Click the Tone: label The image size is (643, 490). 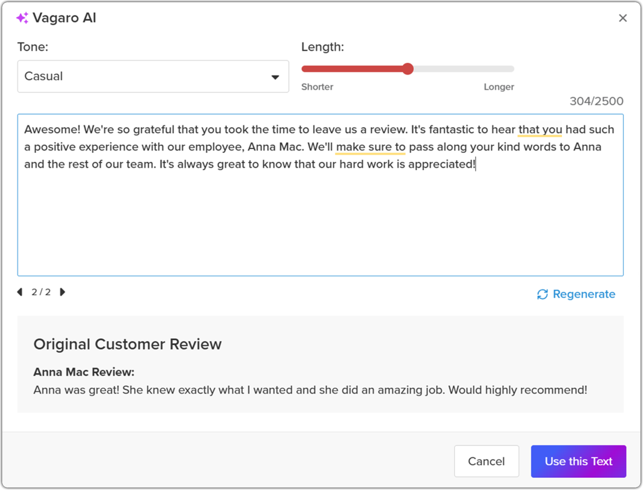(33, 47)
